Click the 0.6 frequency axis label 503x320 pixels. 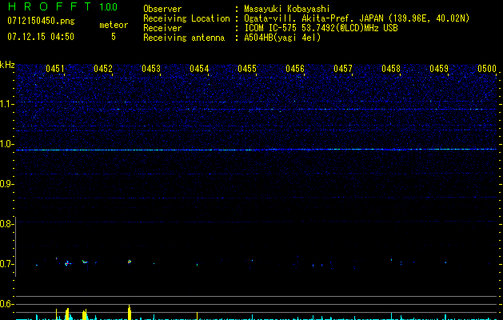(x=7, y=304)
